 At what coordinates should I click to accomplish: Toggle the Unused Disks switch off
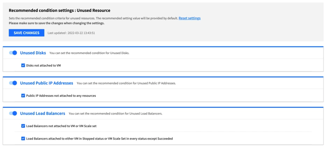click(x=13, y=53)
